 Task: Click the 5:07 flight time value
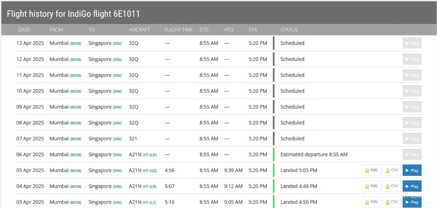(x=170, y=186)
